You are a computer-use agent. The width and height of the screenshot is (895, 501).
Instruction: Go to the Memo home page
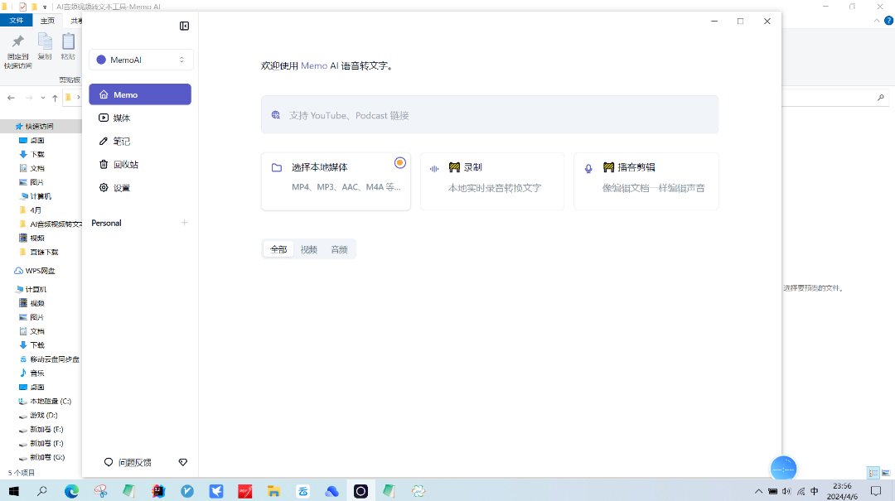pyautogui.click(x=140, y=94)
